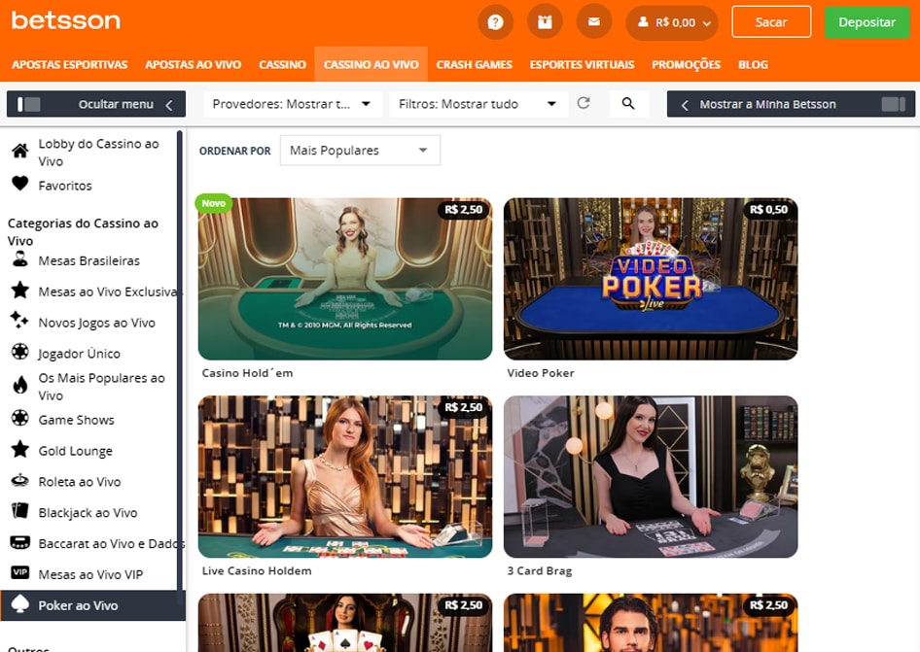The width and height of the screenshot is (920, 652).
Task: Open the Mais Populares sort dropdown
Action: point(360,150)
